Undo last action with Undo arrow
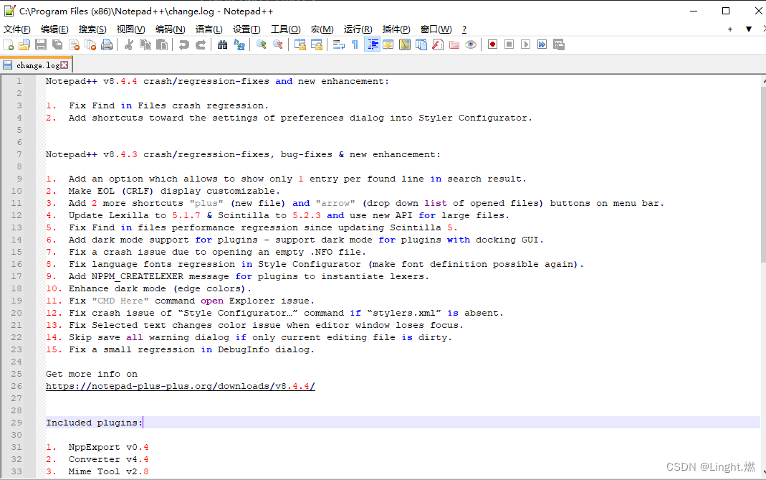The height and width of the screenshot is (480, 766). pyautogui.click(x=183, y=45)
